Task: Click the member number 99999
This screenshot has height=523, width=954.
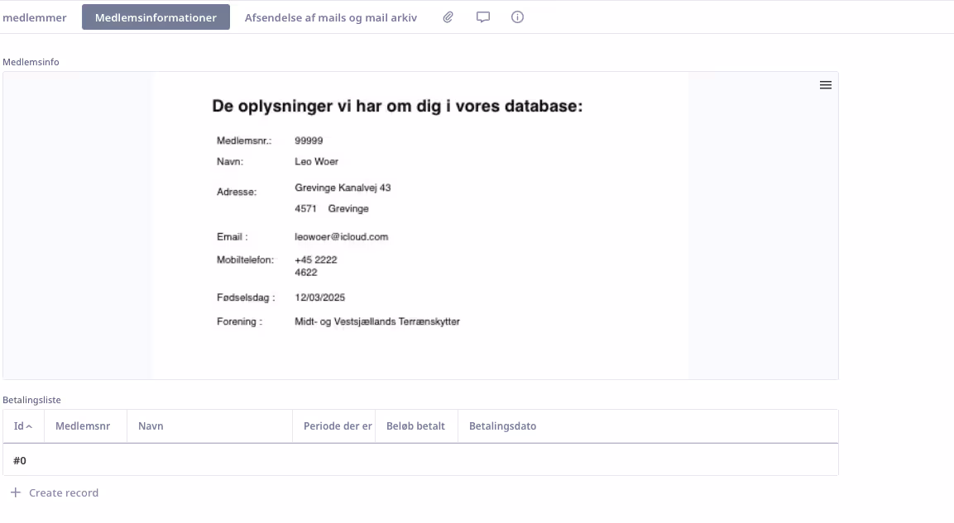Action: (x=309, y=140)
